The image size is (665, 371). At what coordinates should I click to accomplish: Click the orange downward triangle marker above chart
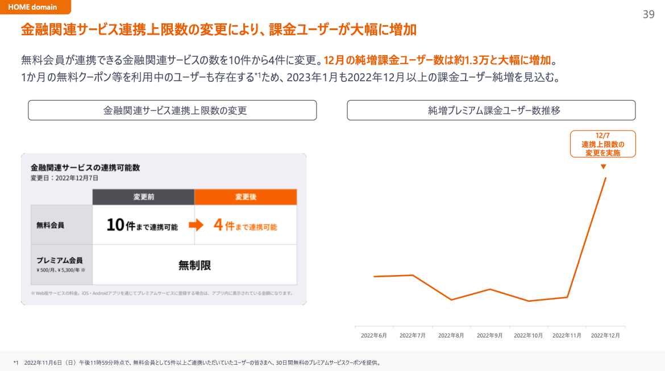point(603,167)
